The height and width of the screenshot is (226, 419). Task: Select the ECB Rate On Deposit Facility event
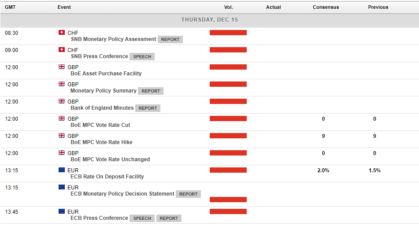click(107, 177)
